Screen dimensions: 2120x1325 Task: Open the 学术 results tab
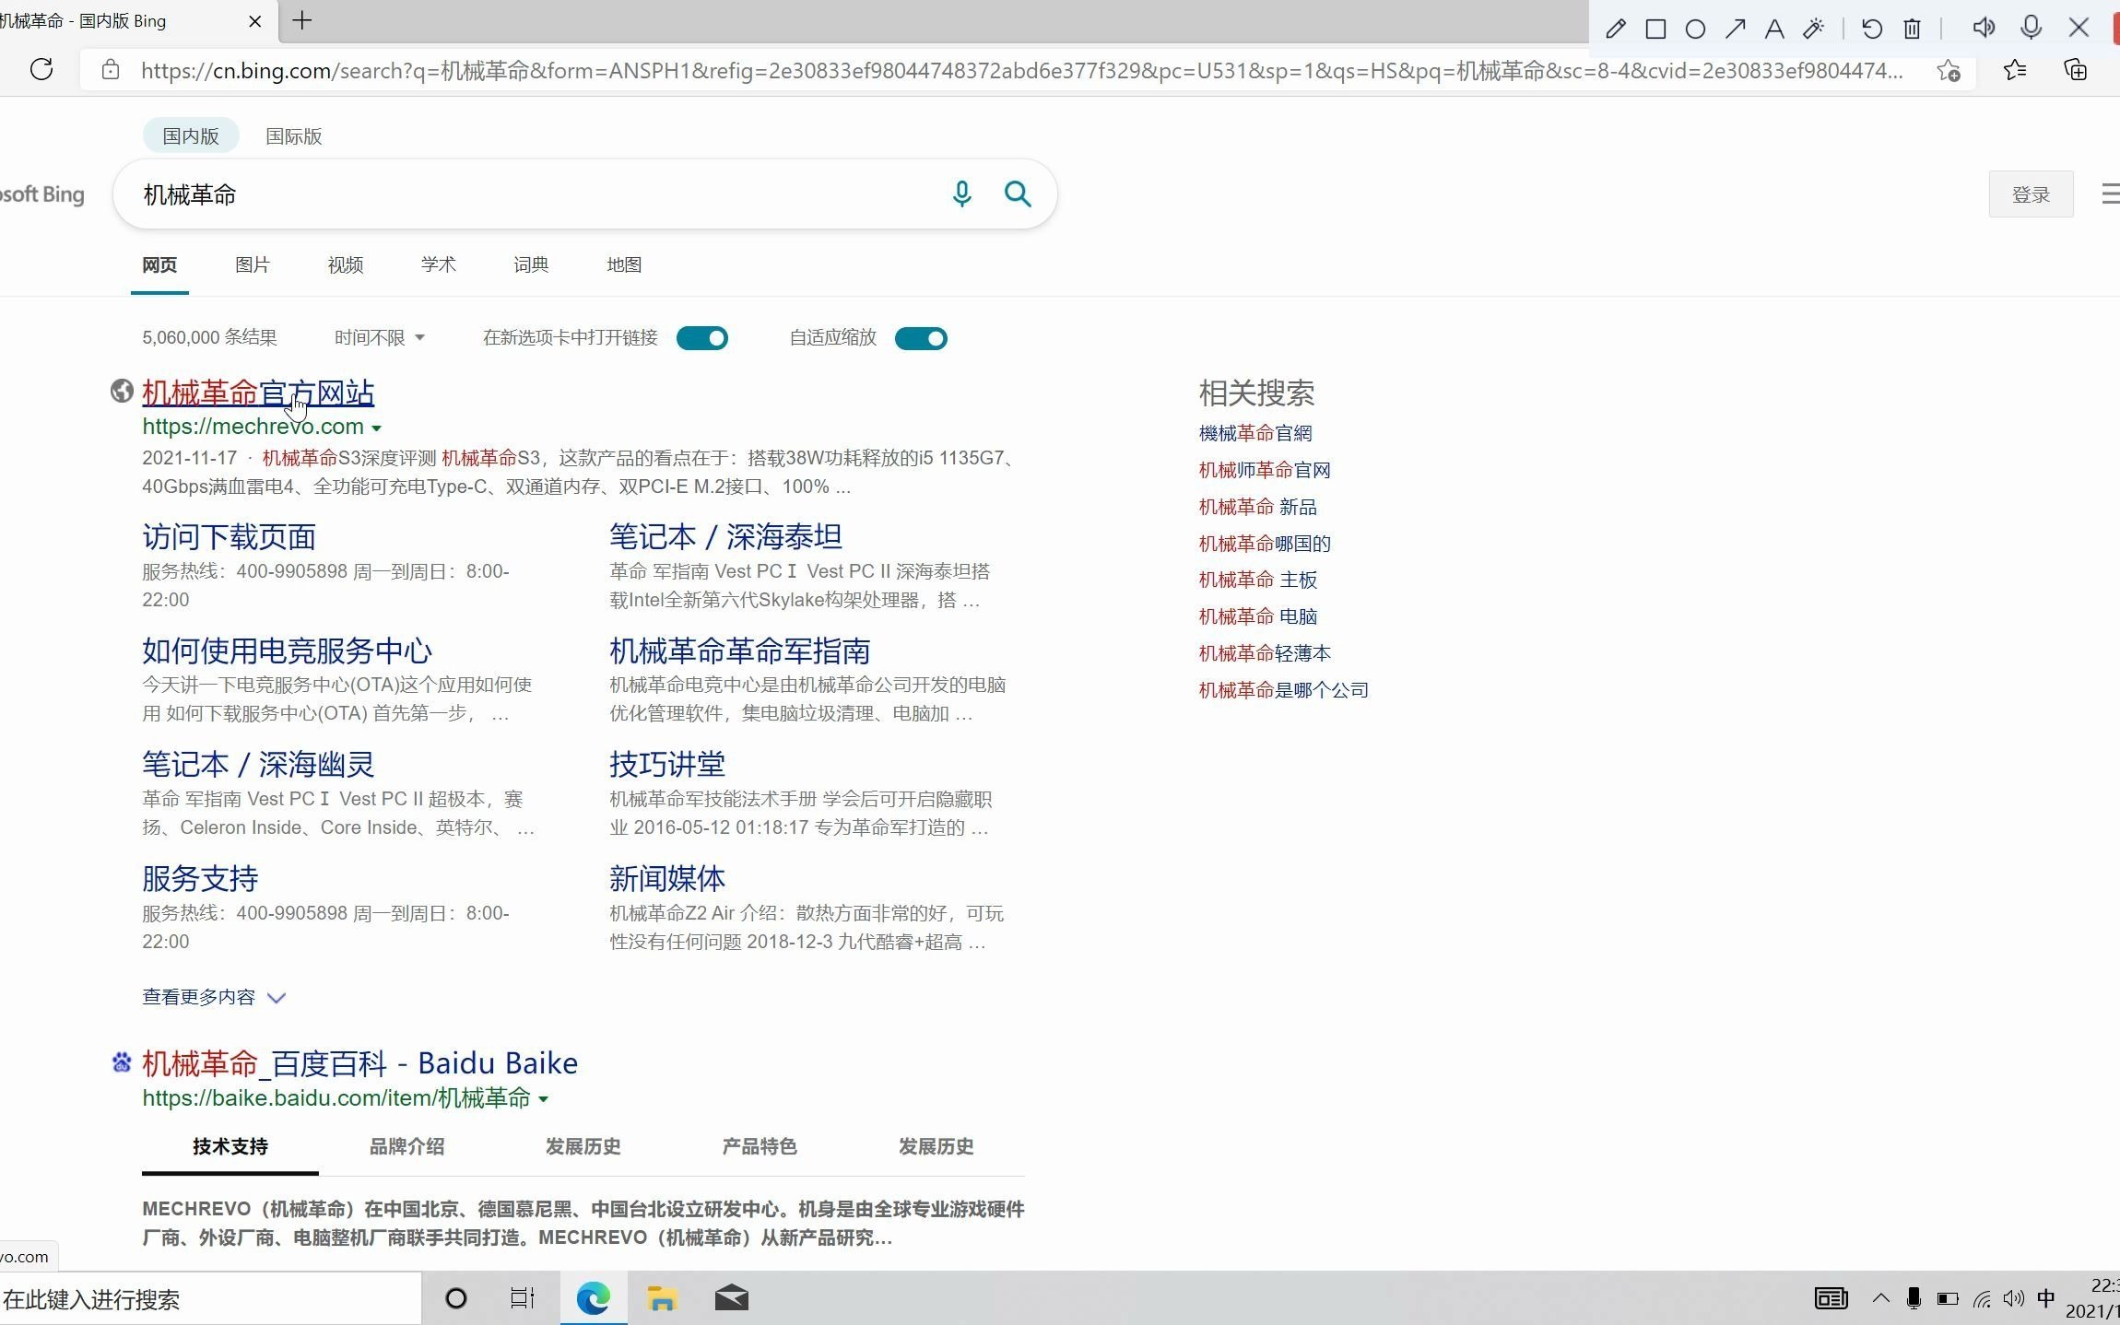(439, 264)
